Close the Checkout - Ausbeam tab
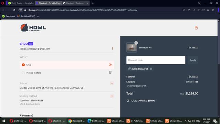This screenshot has width=220, height=124. point(87,3)
